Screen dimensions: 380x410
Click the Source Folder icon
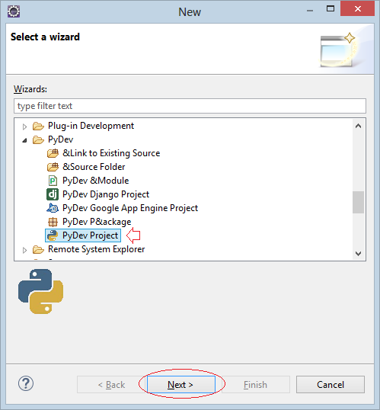pos(53,167)
